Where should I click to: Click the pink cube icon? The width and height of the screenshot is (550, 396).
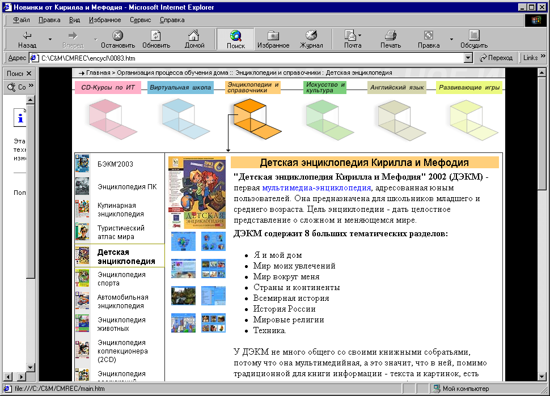112,119
